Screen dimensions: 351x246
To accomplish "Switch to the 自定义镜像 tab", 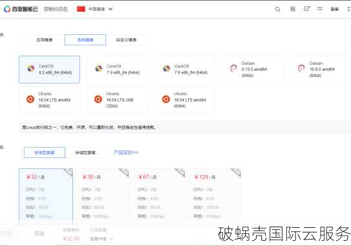I will click(126, 40).
